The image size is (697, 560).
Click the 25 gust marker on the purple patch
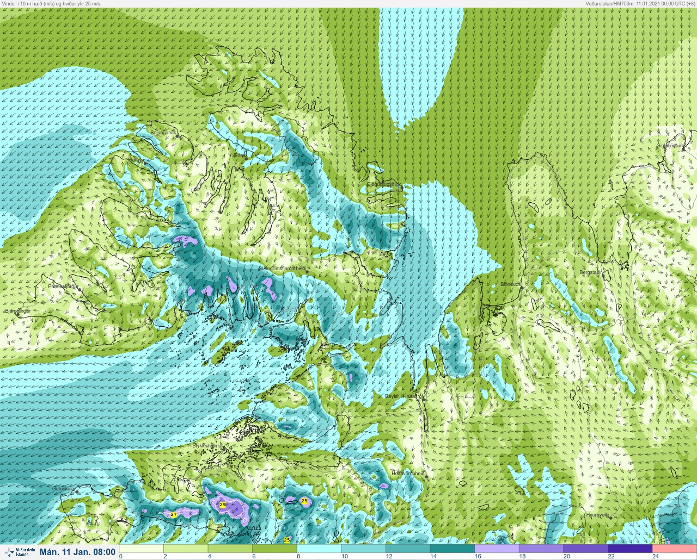[x=304, y=501]
